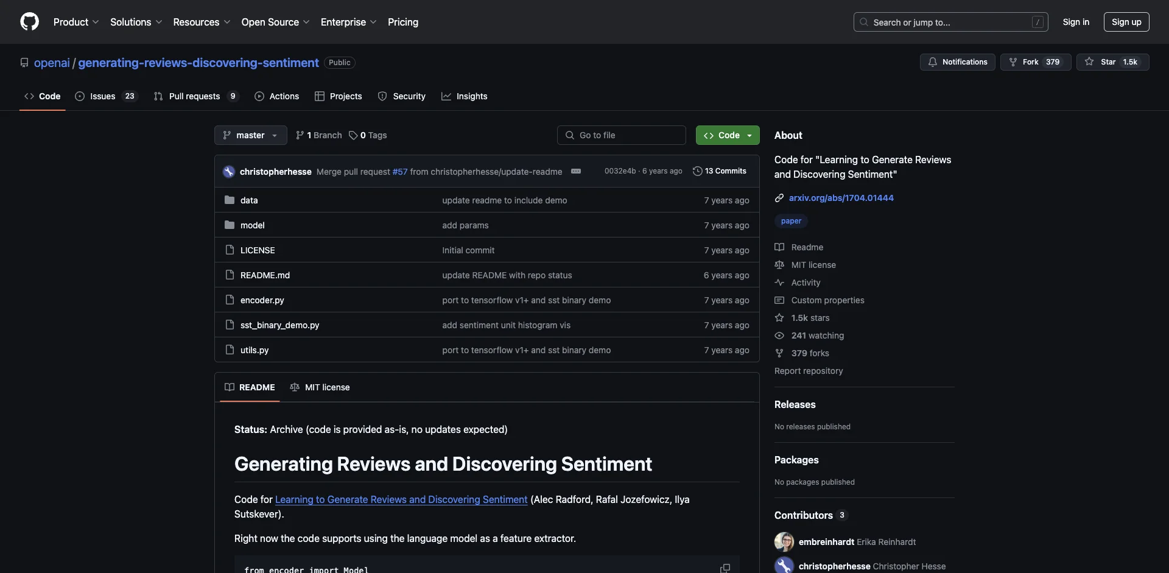The width and height of the screenshot is (1169, 573).
Task: Open the Releases section heading
Action: click(x=795, y=404)
